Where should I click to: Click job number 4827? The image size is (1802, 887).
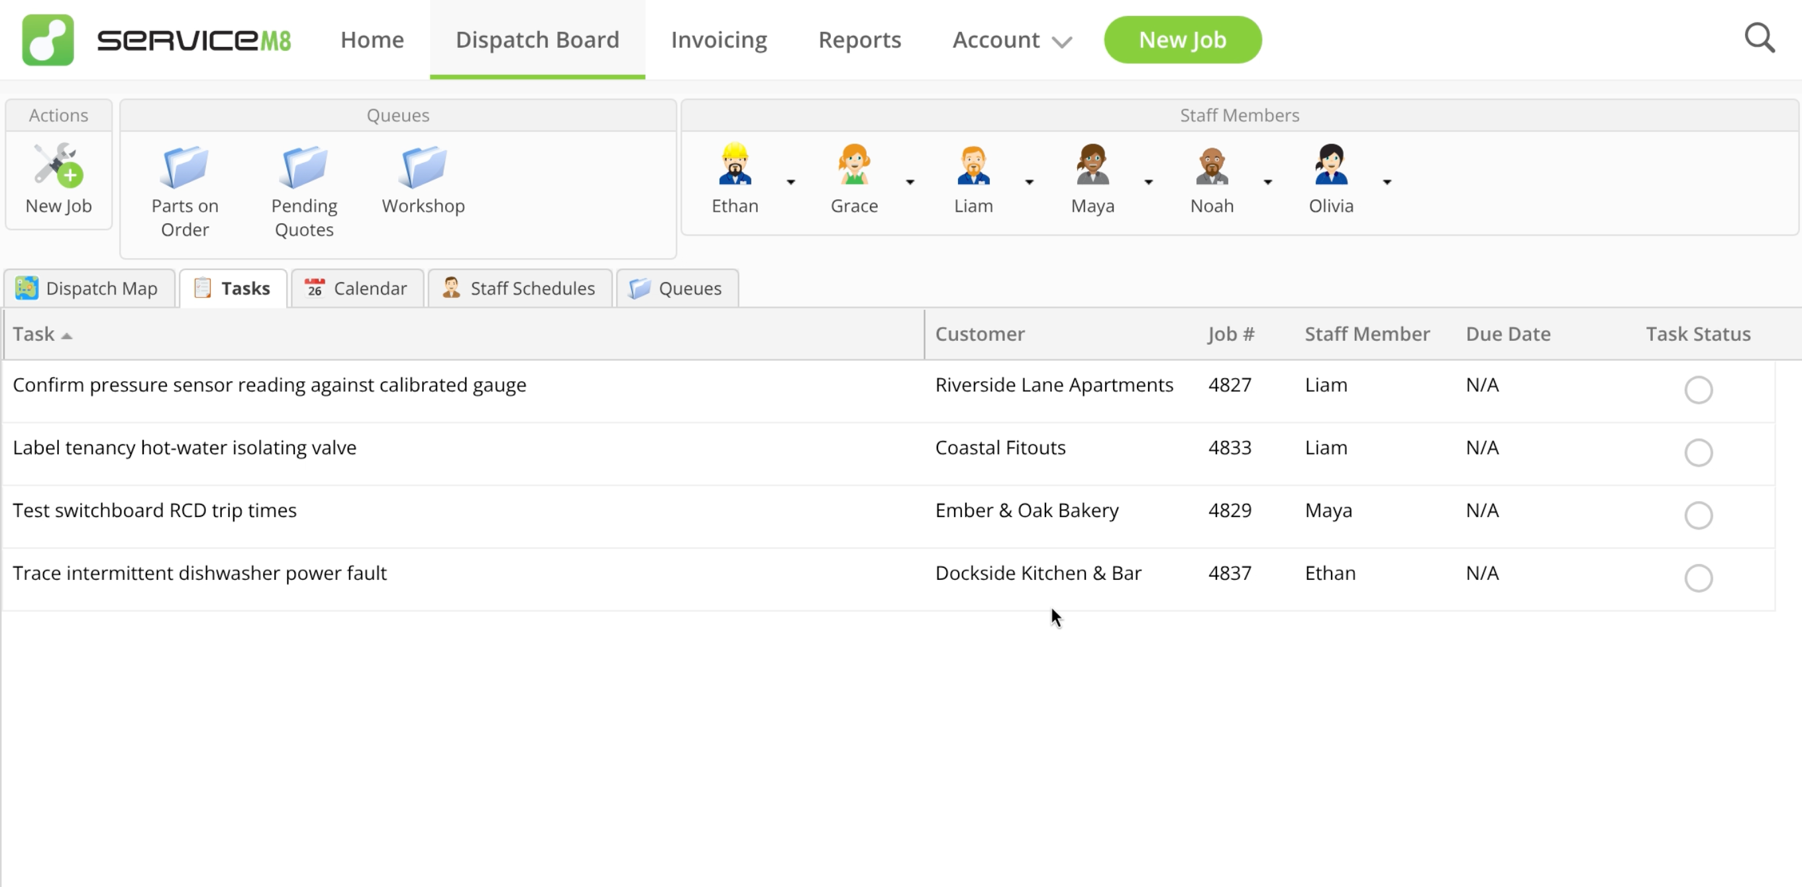tap(1229, 385)
